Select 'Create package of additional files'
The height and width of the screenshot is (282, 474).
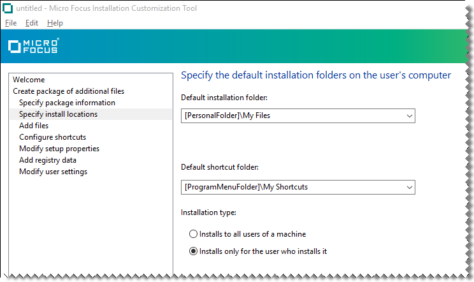(68, 91)
